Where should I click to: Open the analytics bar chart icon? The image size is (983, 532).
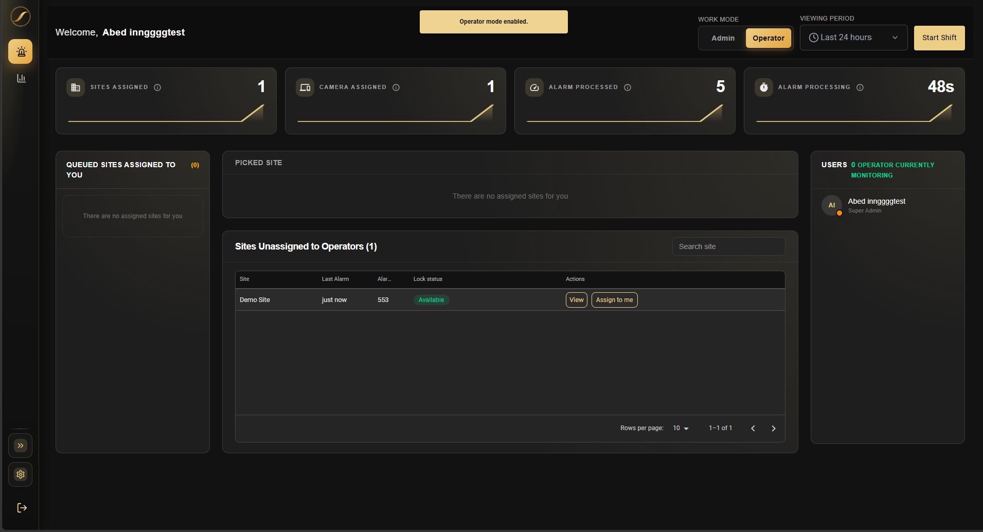pyautogui.click(x=21, y=78)
